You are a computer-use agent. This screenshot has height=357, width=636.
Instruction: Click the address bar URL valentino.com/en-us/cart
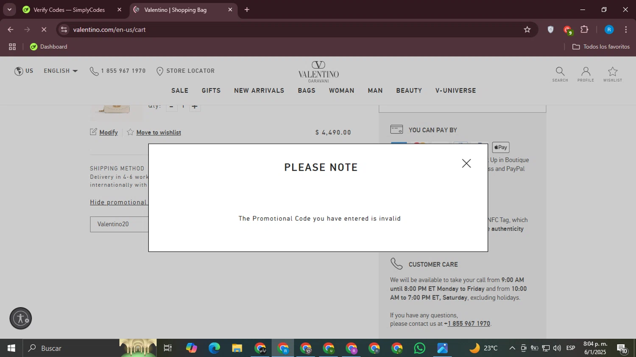(x=109, y=30)
